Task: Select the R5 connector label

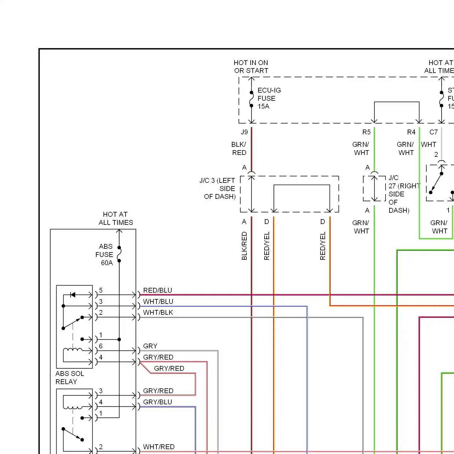Action: (366, 132)
